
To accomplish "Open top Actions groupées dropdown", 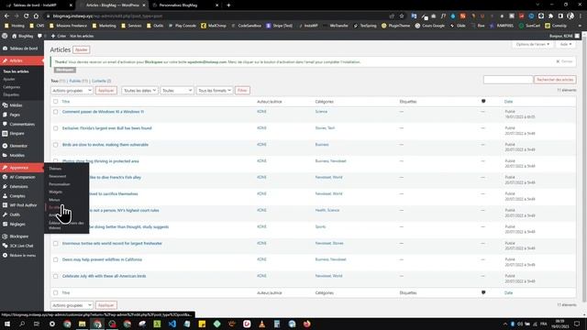I will pyautogui.click(x=72, y=91).
